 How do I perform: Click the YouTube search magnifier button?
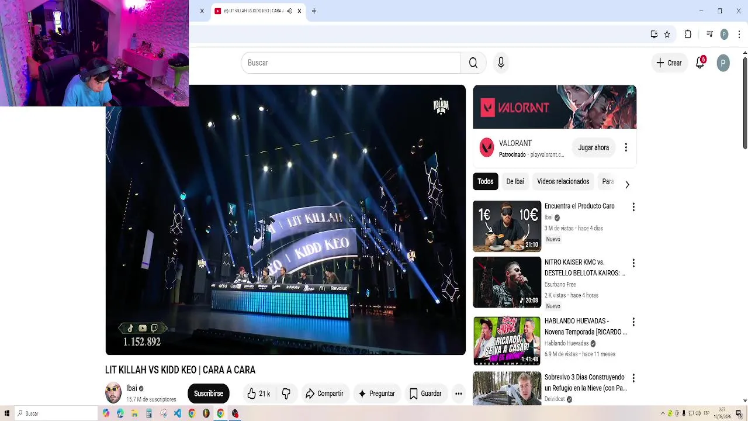coord(473,63)
